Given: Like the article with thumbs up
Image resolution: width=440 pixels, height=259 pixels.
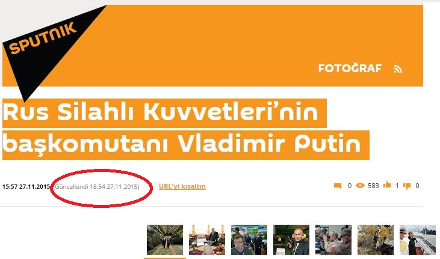Looking at the screenshot, I should pos(387,184).
